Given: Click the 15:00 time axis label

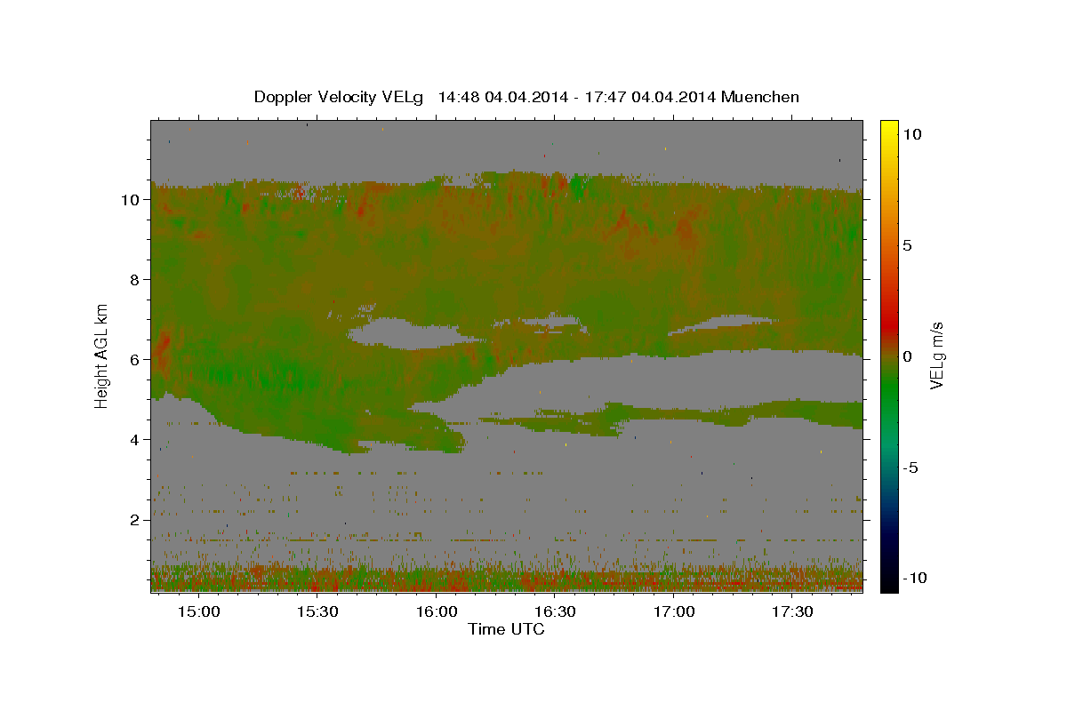Looking at the screenshot, I should pos(198,612).
